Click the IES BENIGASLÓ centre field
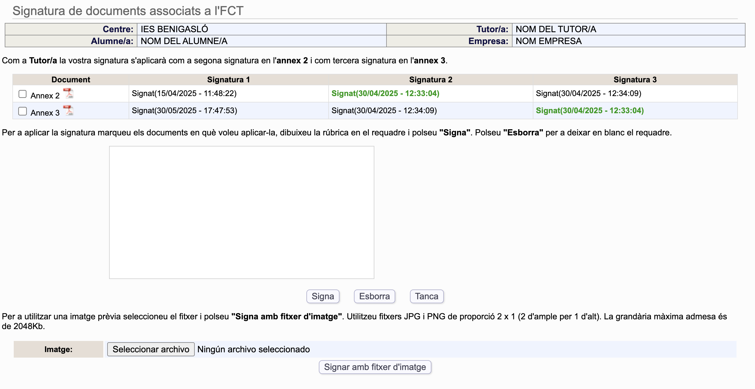This screenshot has height=389, width=755. (174, 29)
